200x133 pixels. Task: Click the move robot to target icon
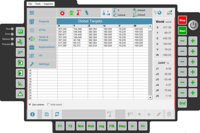110,114
